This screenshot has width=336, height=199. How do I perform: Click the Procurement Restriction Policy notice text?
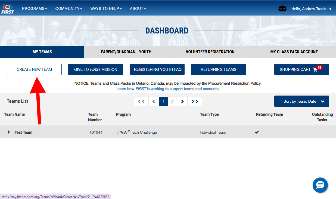168,83
